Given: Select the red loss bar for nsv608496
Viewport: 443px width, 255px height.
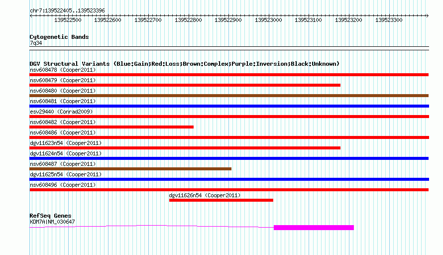Looking at the screenshot, I should point(229,190).
